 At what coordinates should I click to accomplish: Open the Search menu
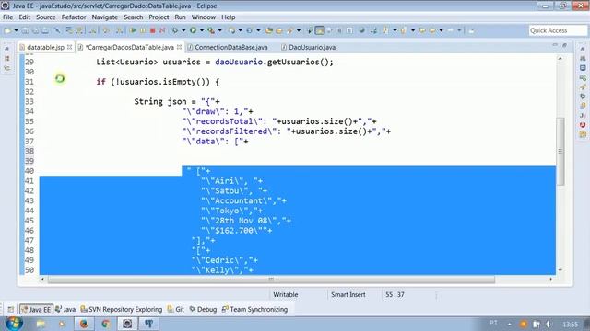[x=133, y=17]
